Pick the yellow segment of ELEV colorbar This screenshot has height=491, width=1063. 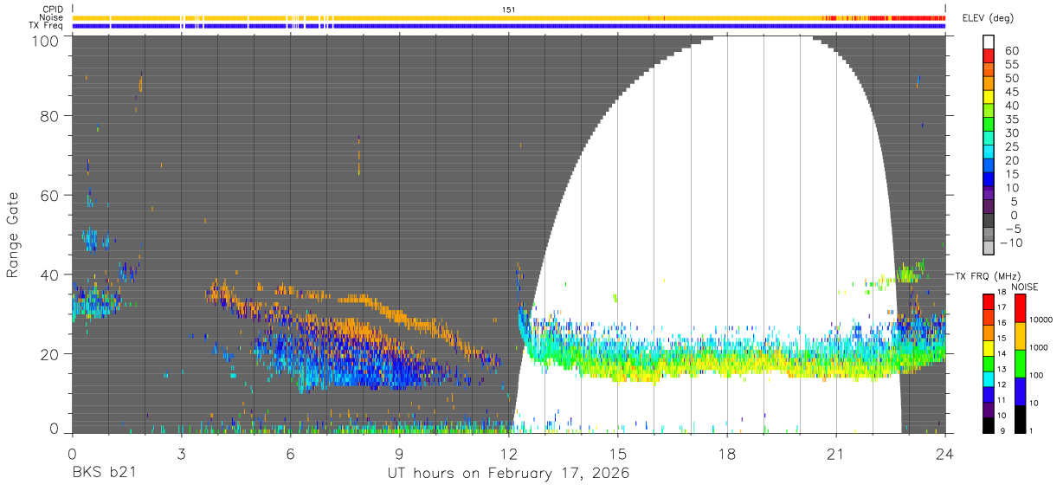pos(989,99)
